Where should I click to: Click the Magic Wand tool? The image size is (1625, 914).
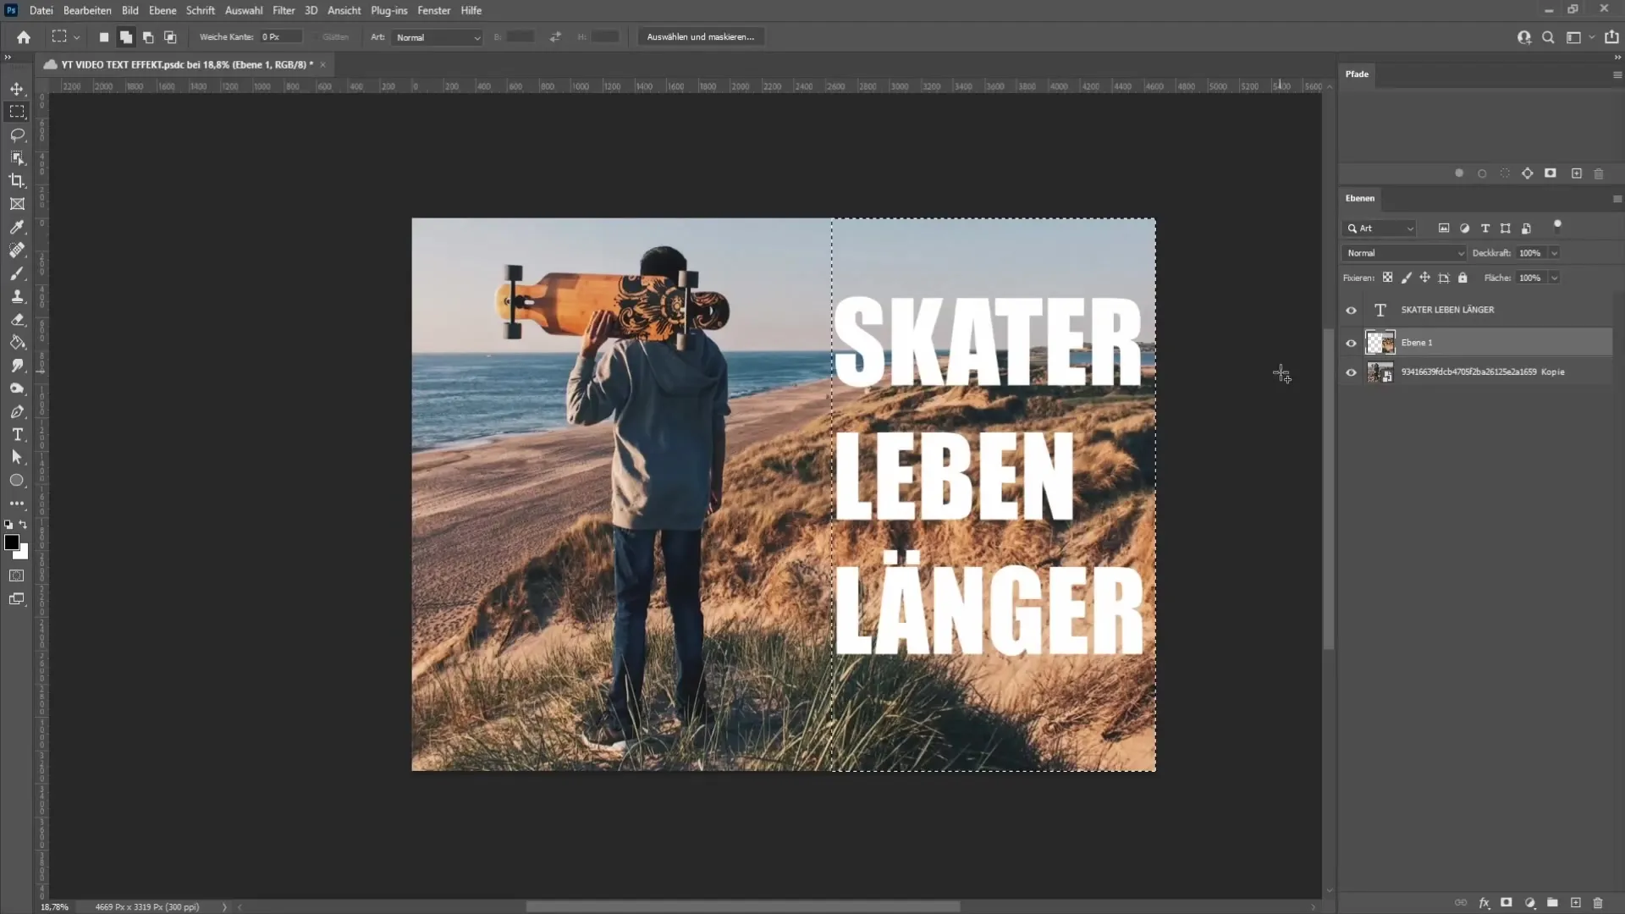coord(17,157)
